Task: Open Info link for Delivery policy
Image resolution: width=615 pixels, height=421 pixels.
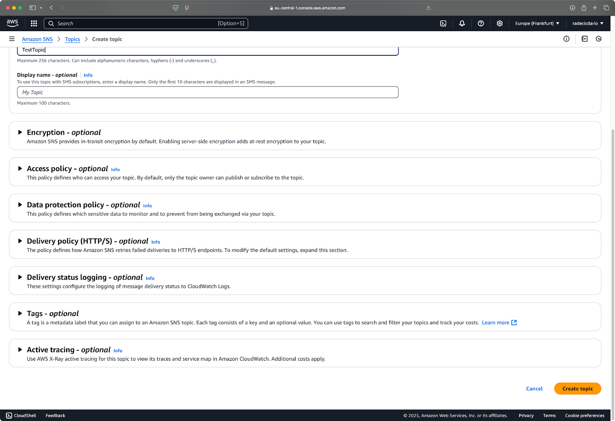Action: click(156, 242)
